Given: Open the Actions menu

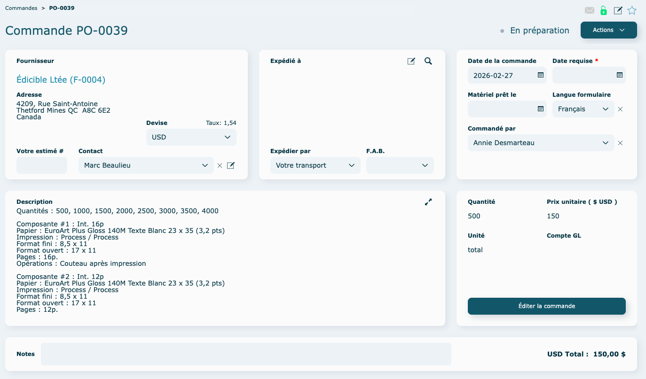Looking at the screenshot, I should click(x=608, y=30).
